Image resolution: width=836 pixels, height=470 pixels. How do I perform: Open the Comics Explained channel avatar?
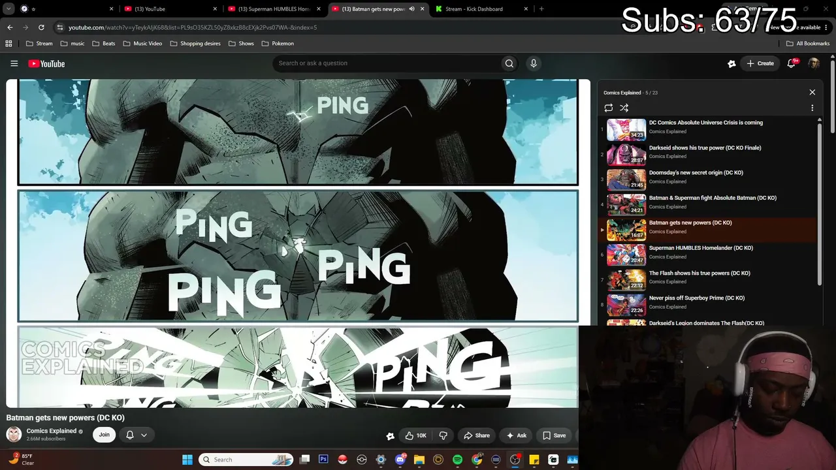pyautogui.click(x=14, y=434)
